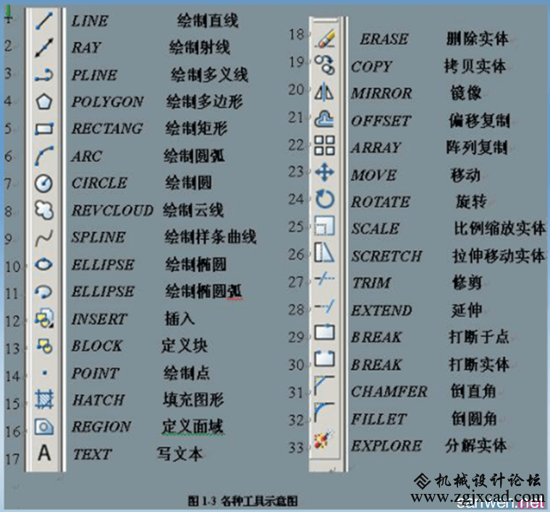Screen dimensions: 550x512
Task: Click the FILLET command label
Action: (x=378, y=419)
